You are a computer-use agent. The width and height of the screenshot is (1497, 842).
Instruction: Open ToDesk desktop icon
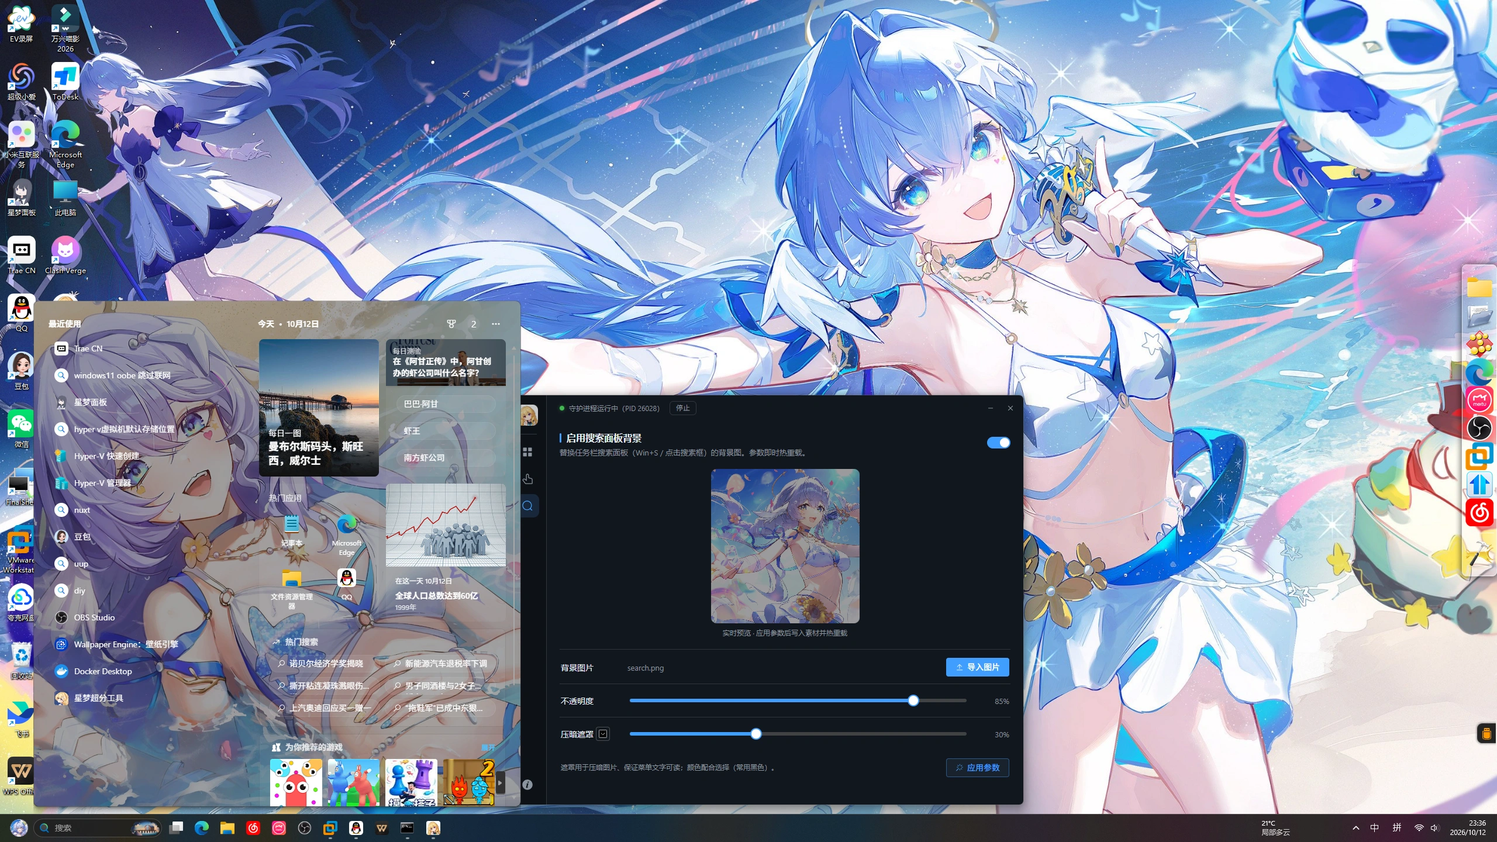65,82
